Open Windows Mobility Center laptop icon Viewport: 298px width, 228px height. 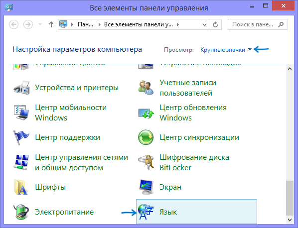coord(21,113)
